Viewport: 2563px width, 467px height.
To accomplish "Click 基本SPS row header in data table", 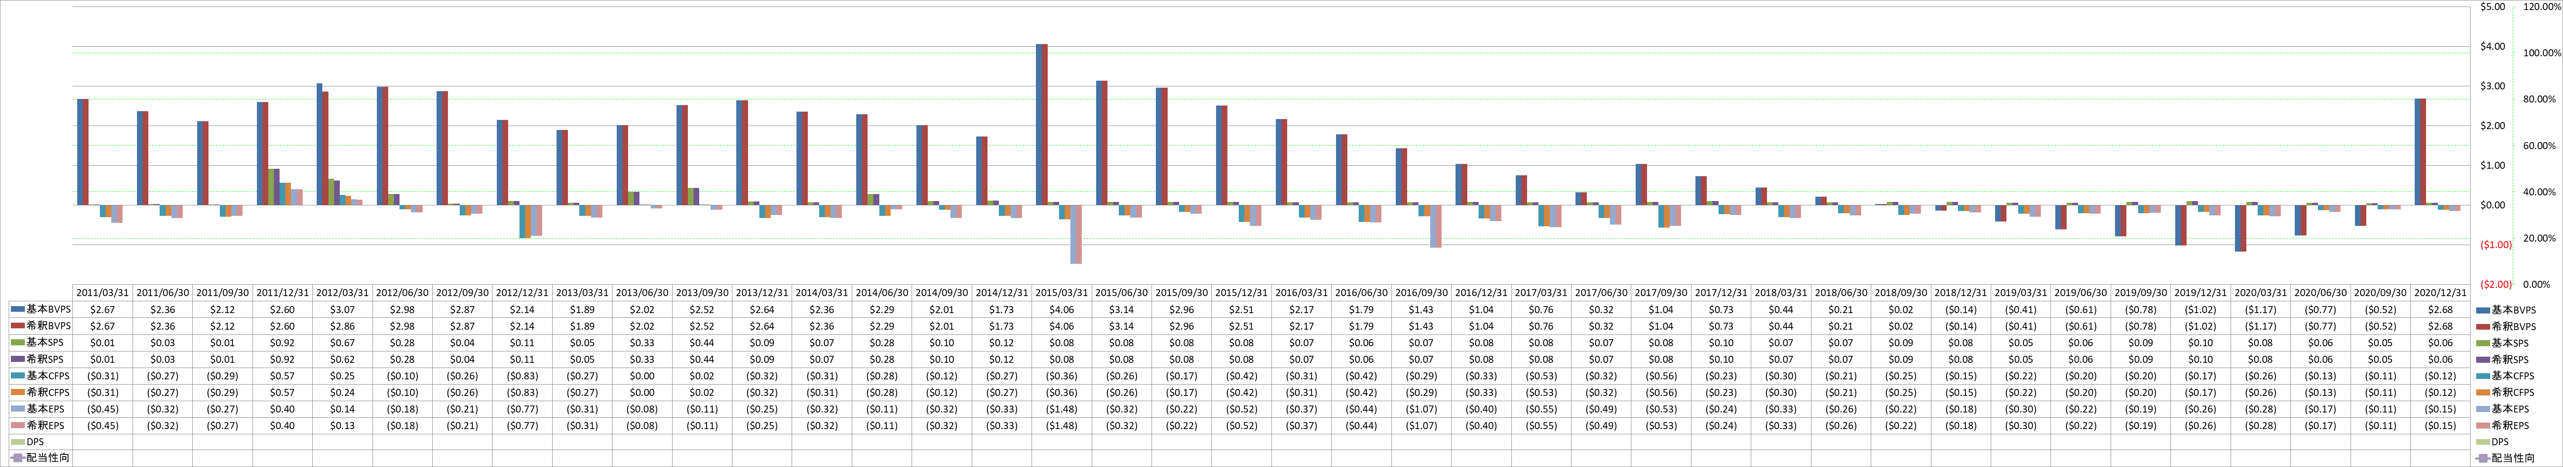I will coord(41,343).
